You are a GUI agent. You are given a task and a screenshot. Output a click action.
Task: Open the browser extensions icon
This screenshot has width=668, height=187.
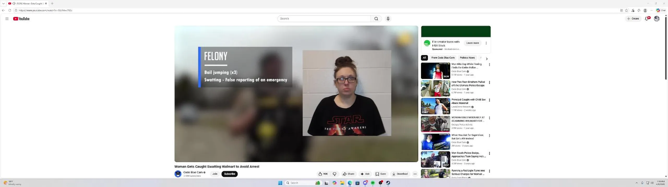point(633,10)
